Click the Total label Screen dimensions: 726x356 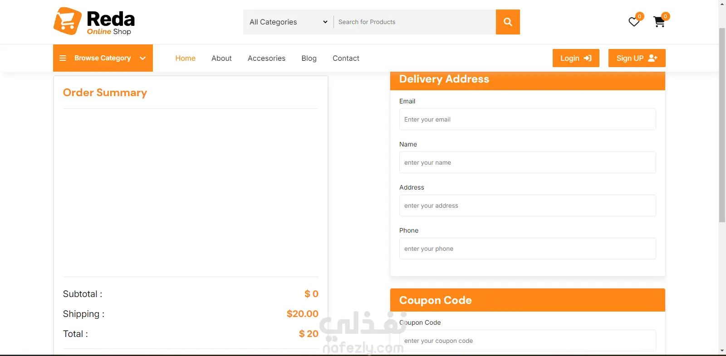75,334
